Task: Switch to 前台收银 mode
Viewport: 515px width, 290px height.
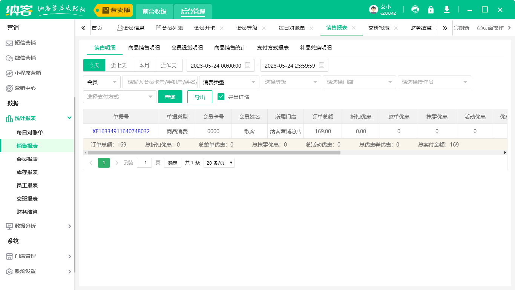Action: coord(155,11)
